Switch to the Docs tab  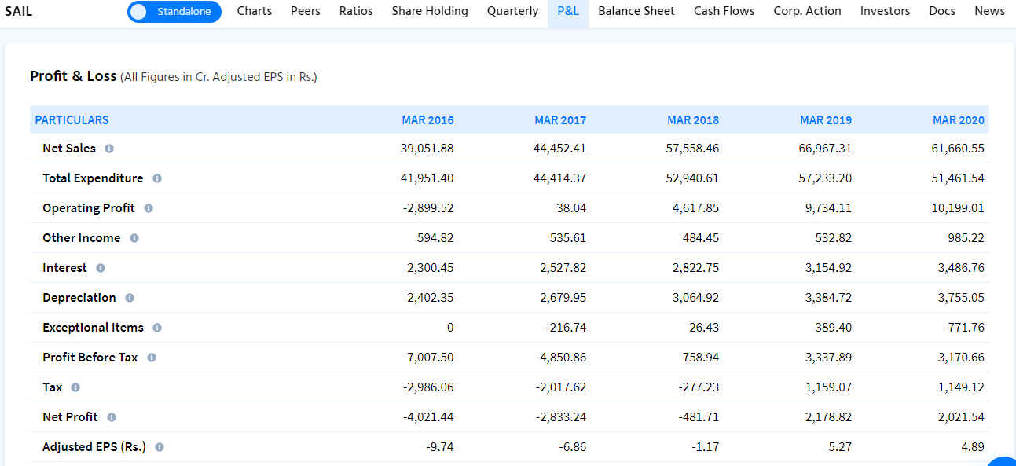(x=942, y=11)
